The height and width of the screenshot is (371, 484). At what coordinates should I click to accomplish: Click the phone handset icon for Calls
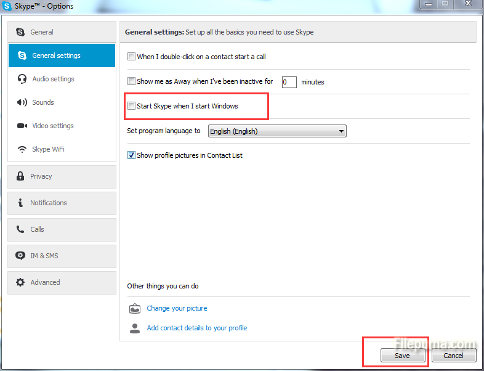click(20, 229)
